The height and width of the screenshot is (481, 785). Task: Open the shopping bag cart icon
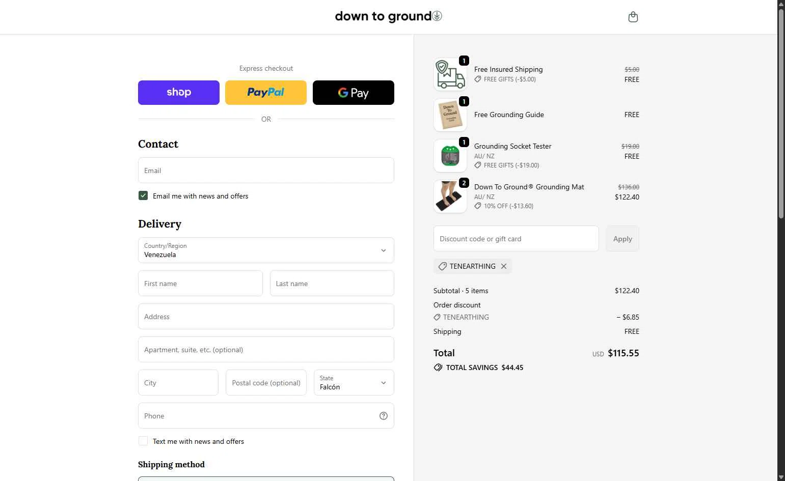point(633,17)
